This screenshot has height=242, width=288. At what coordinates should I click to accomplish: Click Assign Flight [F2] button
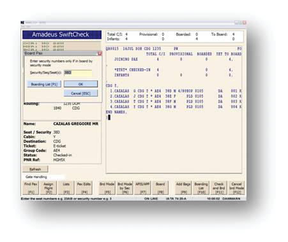49,188
